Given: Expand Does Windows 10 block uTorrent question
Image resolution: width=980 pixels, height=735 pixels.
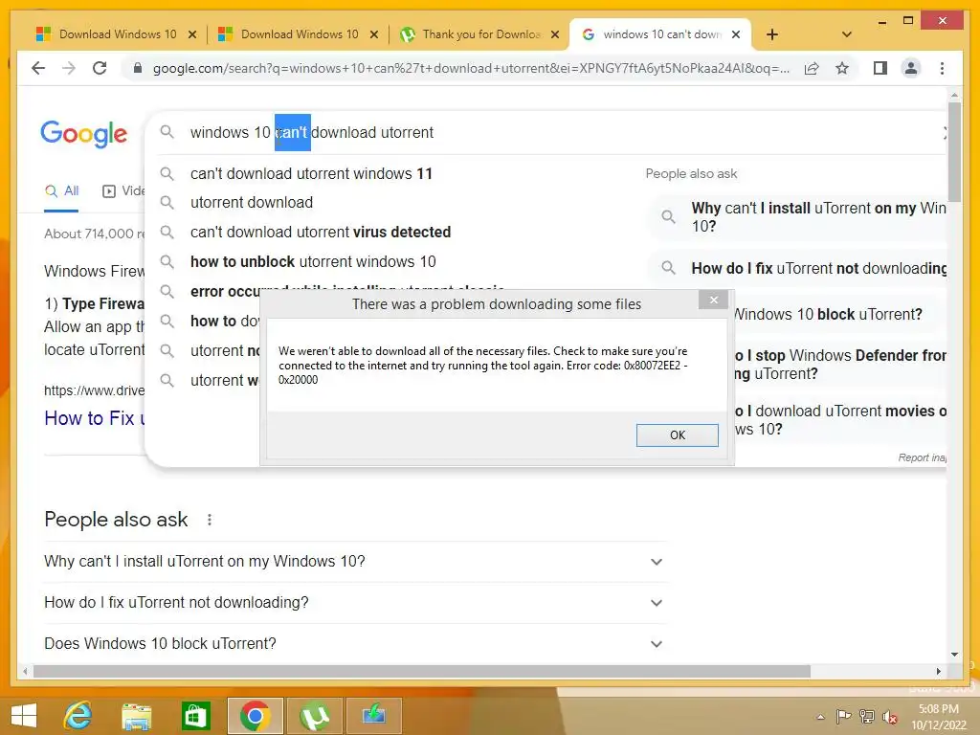Looking at the screenshot, I should click(356, 643).
